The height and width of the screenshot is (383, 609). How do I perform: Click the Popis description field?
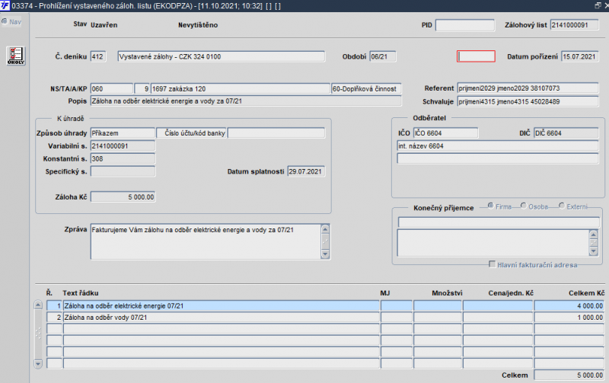246,101
